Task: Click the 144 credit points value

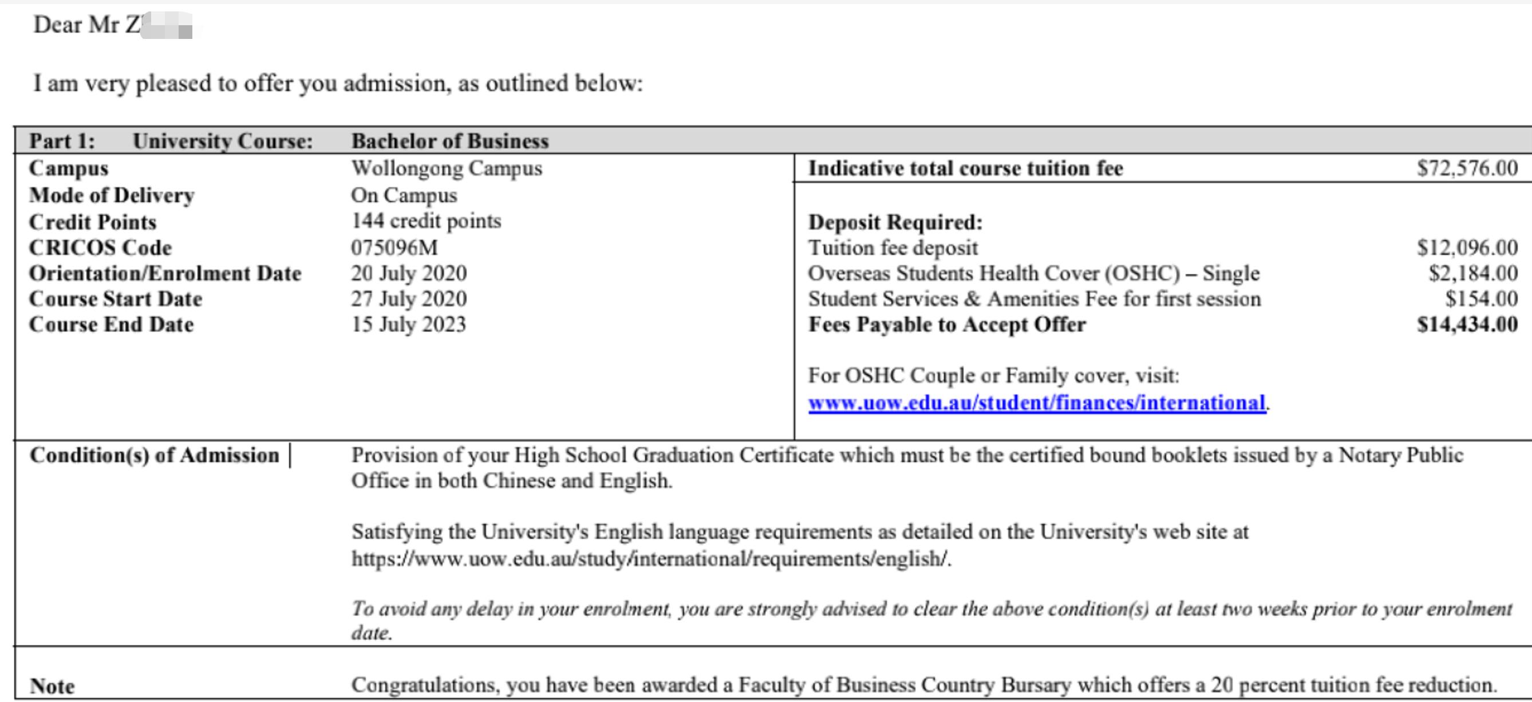Action: pos(426,222)
